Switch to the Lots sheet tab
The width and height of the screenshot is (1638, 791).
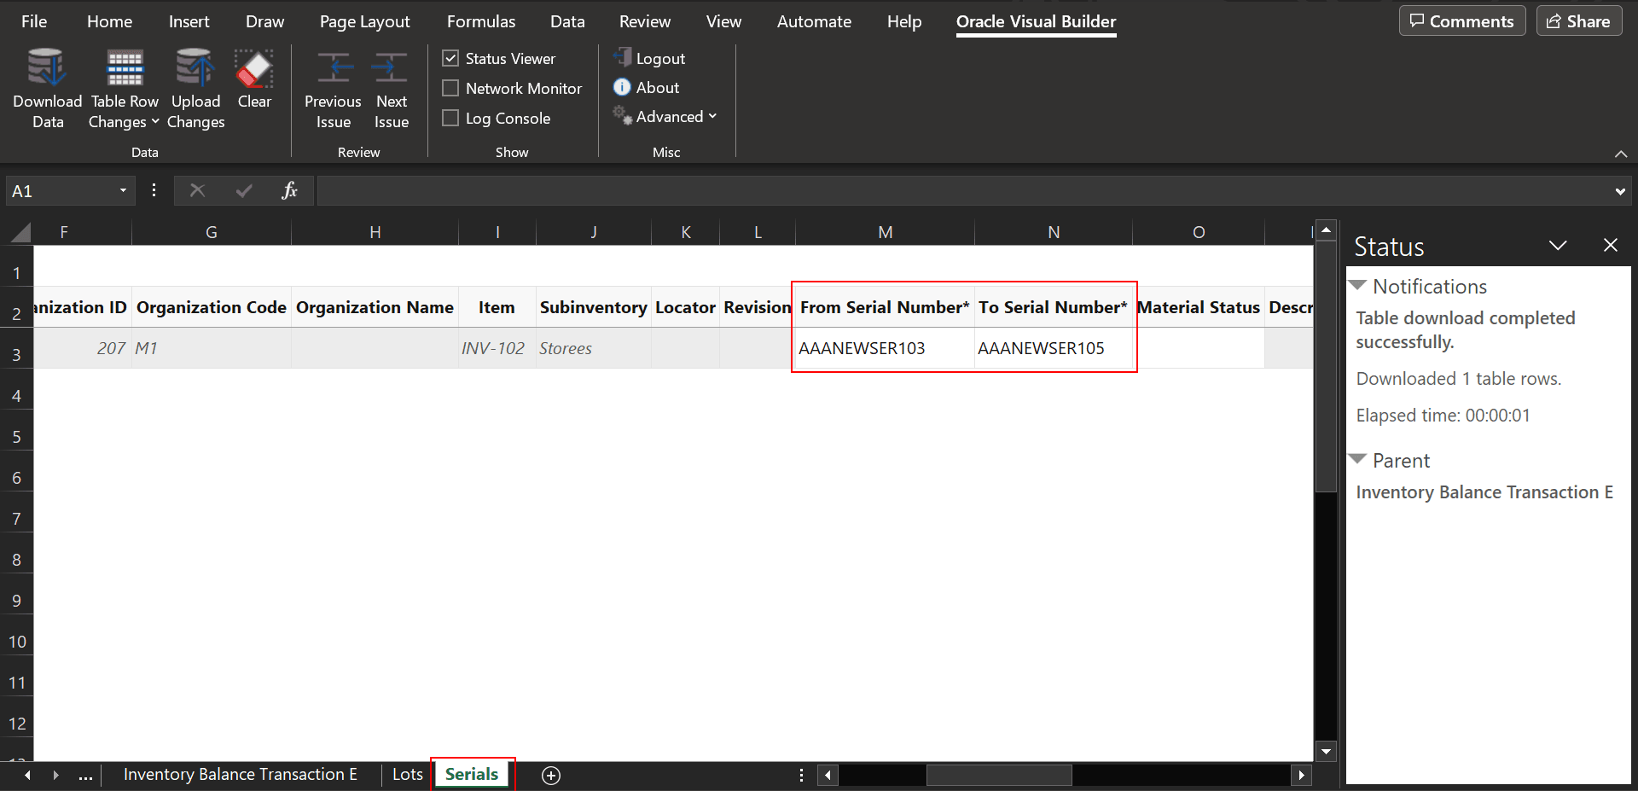[x=408, y=774]
